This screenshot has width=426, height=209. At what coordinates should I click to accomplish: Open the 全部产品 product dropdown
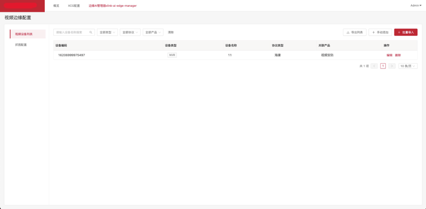point(153,32)
